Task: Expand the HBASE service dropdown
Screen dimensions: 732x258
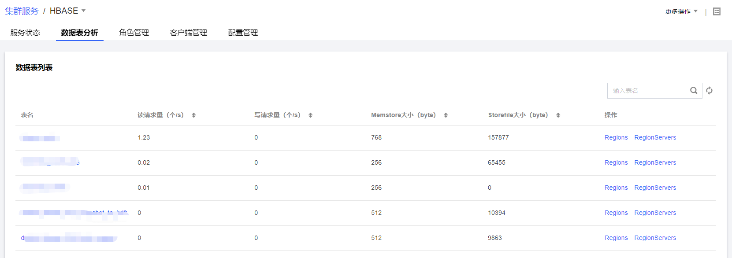Action: click(x=84, y=11)
